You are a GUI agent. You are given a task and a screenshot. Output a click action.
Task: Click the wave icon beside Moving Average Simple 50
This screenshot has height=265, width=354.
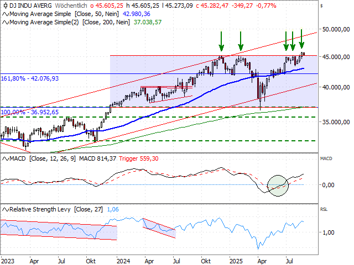click(x=6, y=14)
